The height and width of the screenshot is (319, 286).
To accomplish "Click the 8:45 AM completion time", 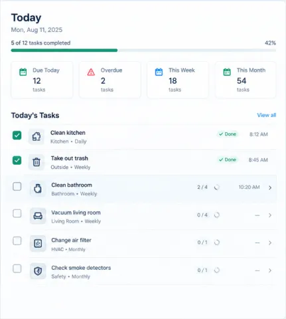I will (x=258, y=159).
